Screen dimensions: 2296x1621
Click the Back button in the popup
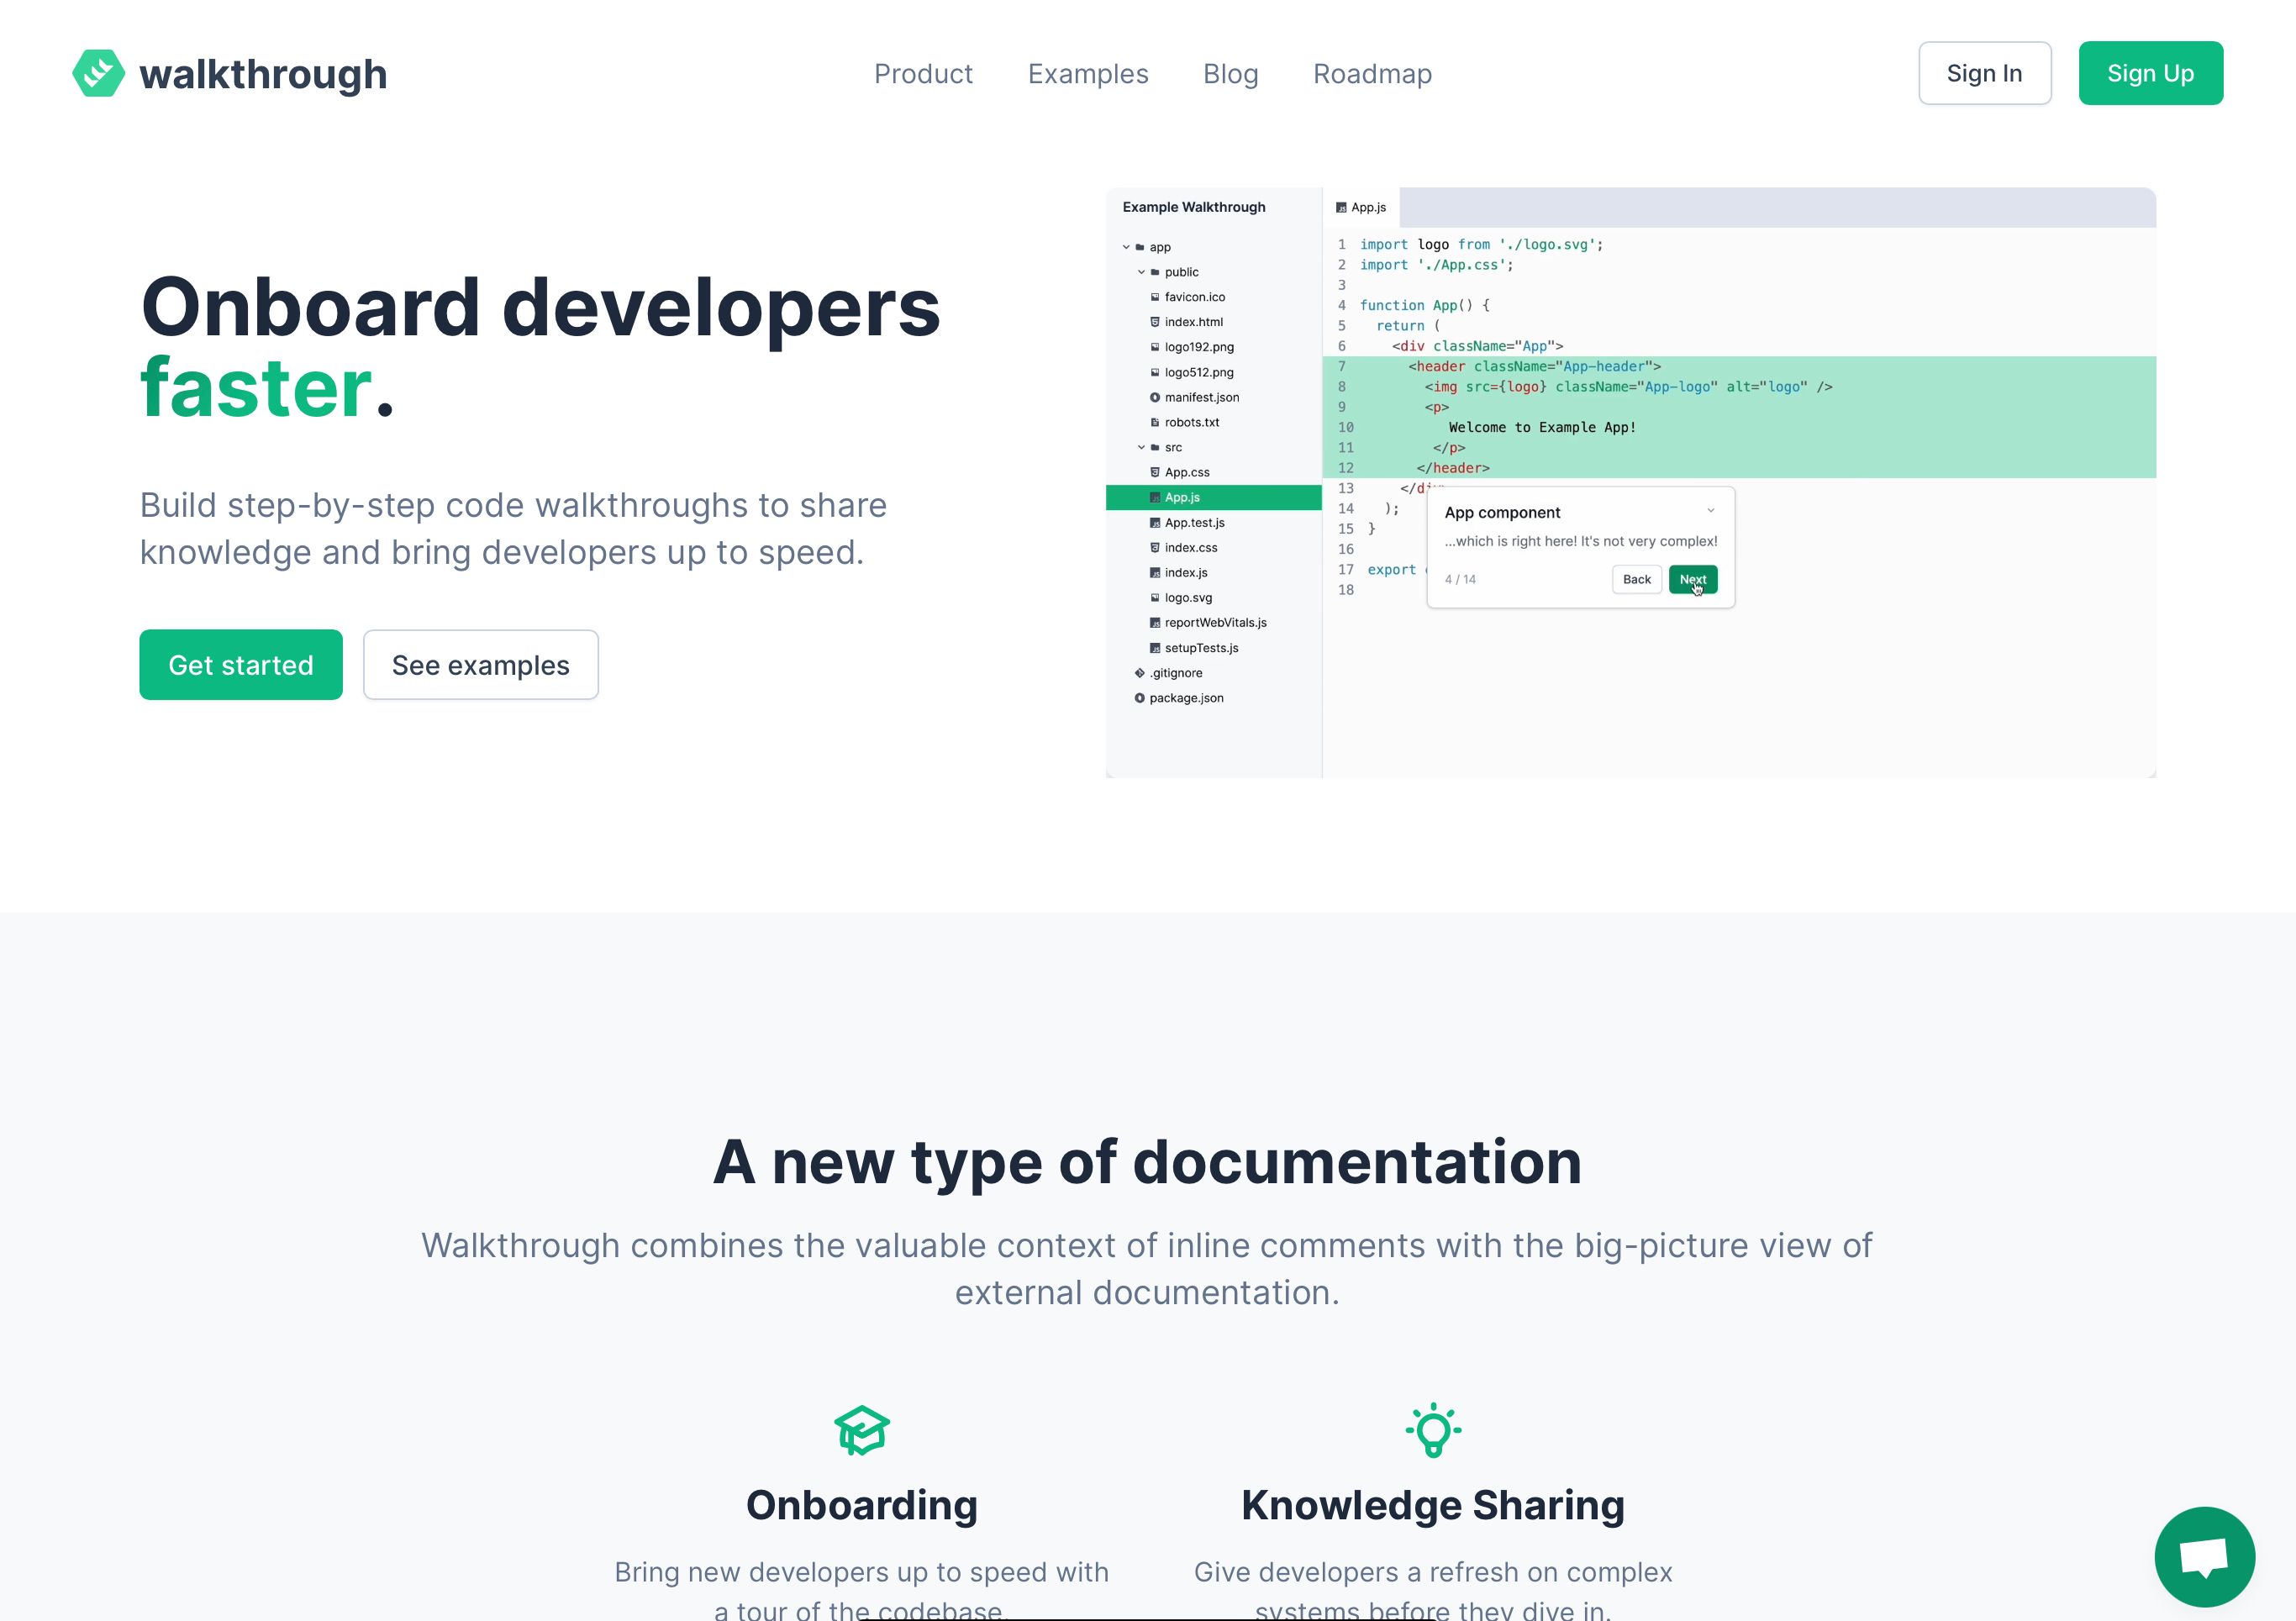(x=1636, y=579)
